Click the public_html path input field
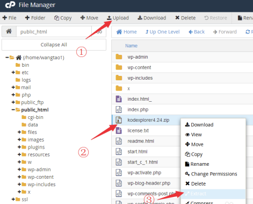The width and height of the screenshot is (253, 204). click(x=54, y=32)
